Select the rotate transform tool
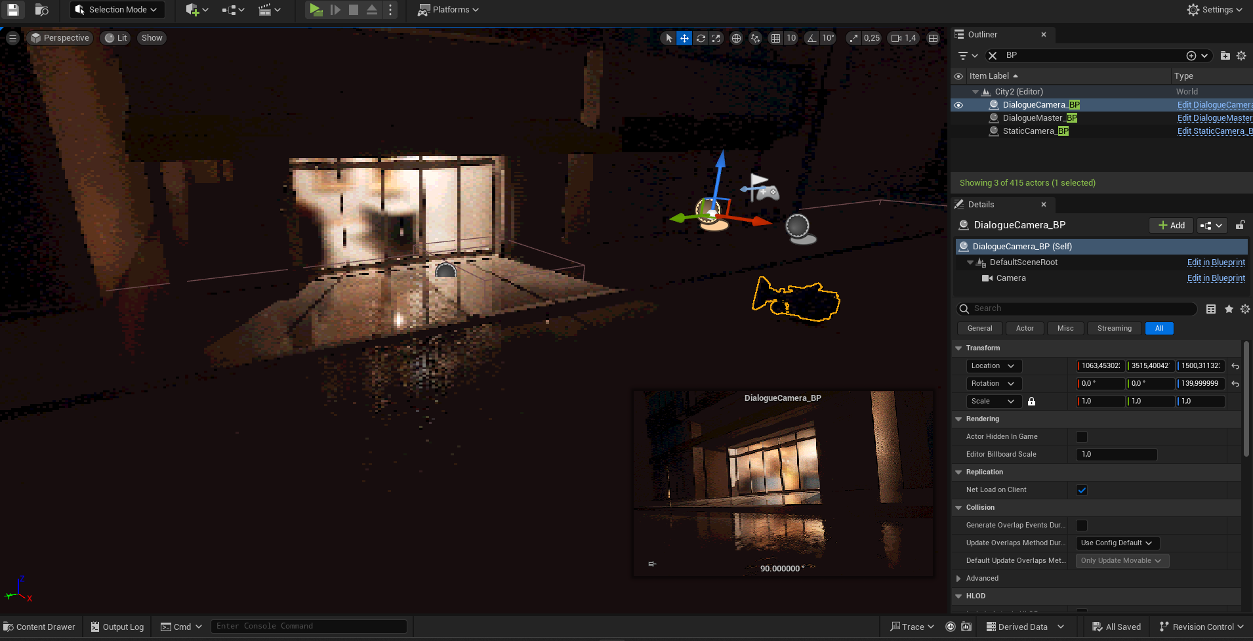1253x641 pixels. (x=701, y=38)
